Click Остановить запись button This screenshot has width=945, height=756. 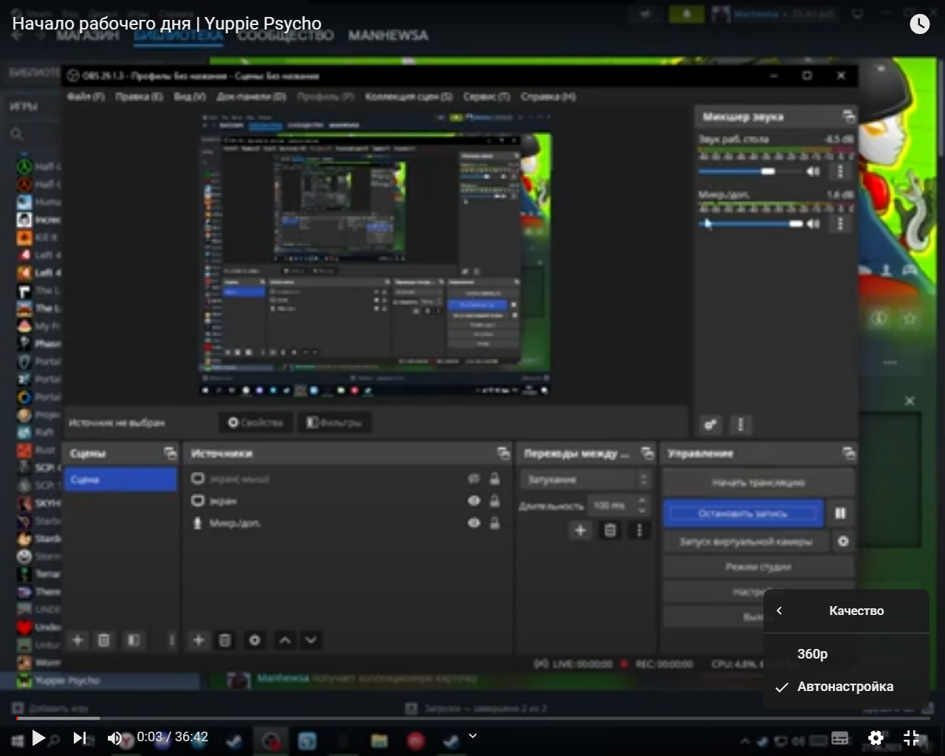point(743,513)
